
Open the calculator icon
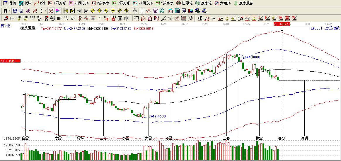click(177, 11)
